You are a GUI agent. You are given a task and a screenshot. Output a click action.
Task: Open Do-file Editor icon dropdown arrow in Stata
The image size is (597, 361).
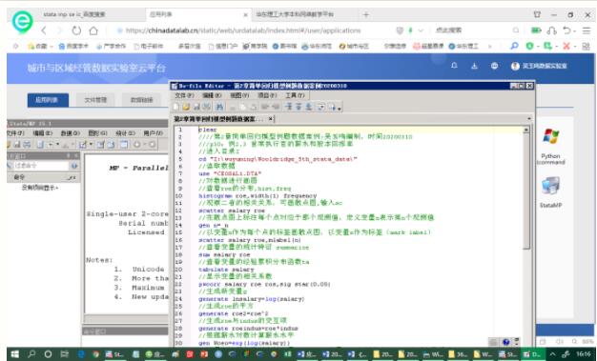click(x=91, y=145)
